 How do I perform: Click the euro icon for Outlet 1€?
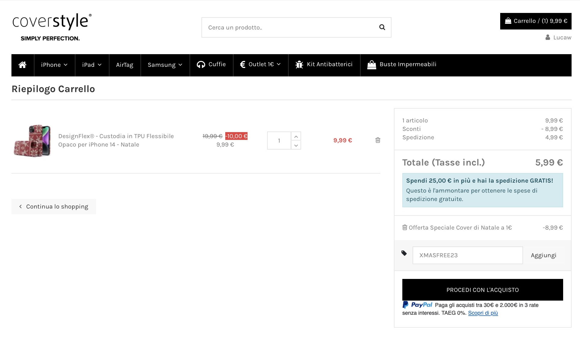tap(243, 64)
